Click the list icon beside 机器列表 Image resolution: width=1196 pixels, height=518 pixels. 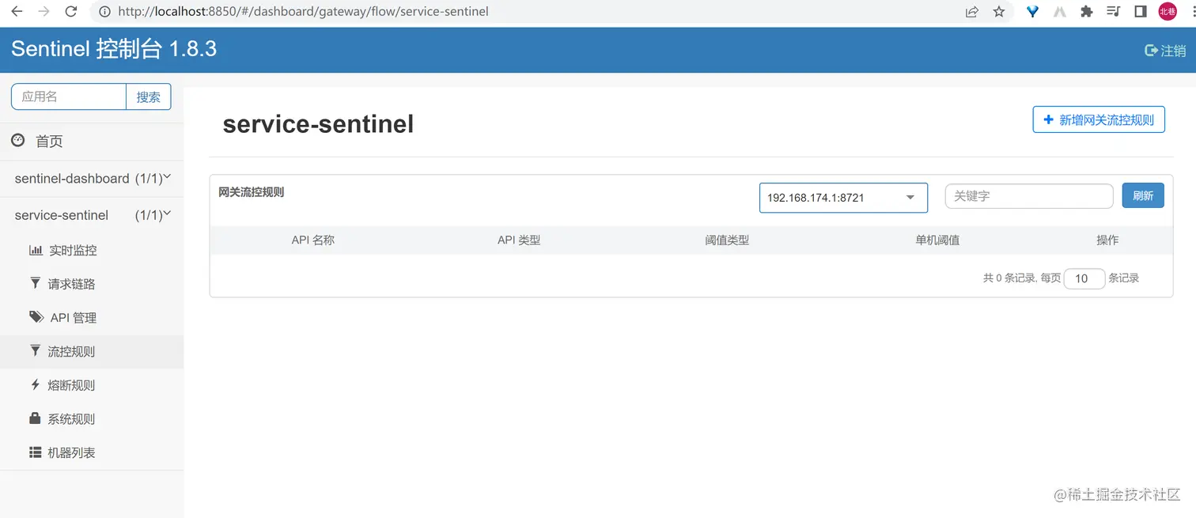35,452
